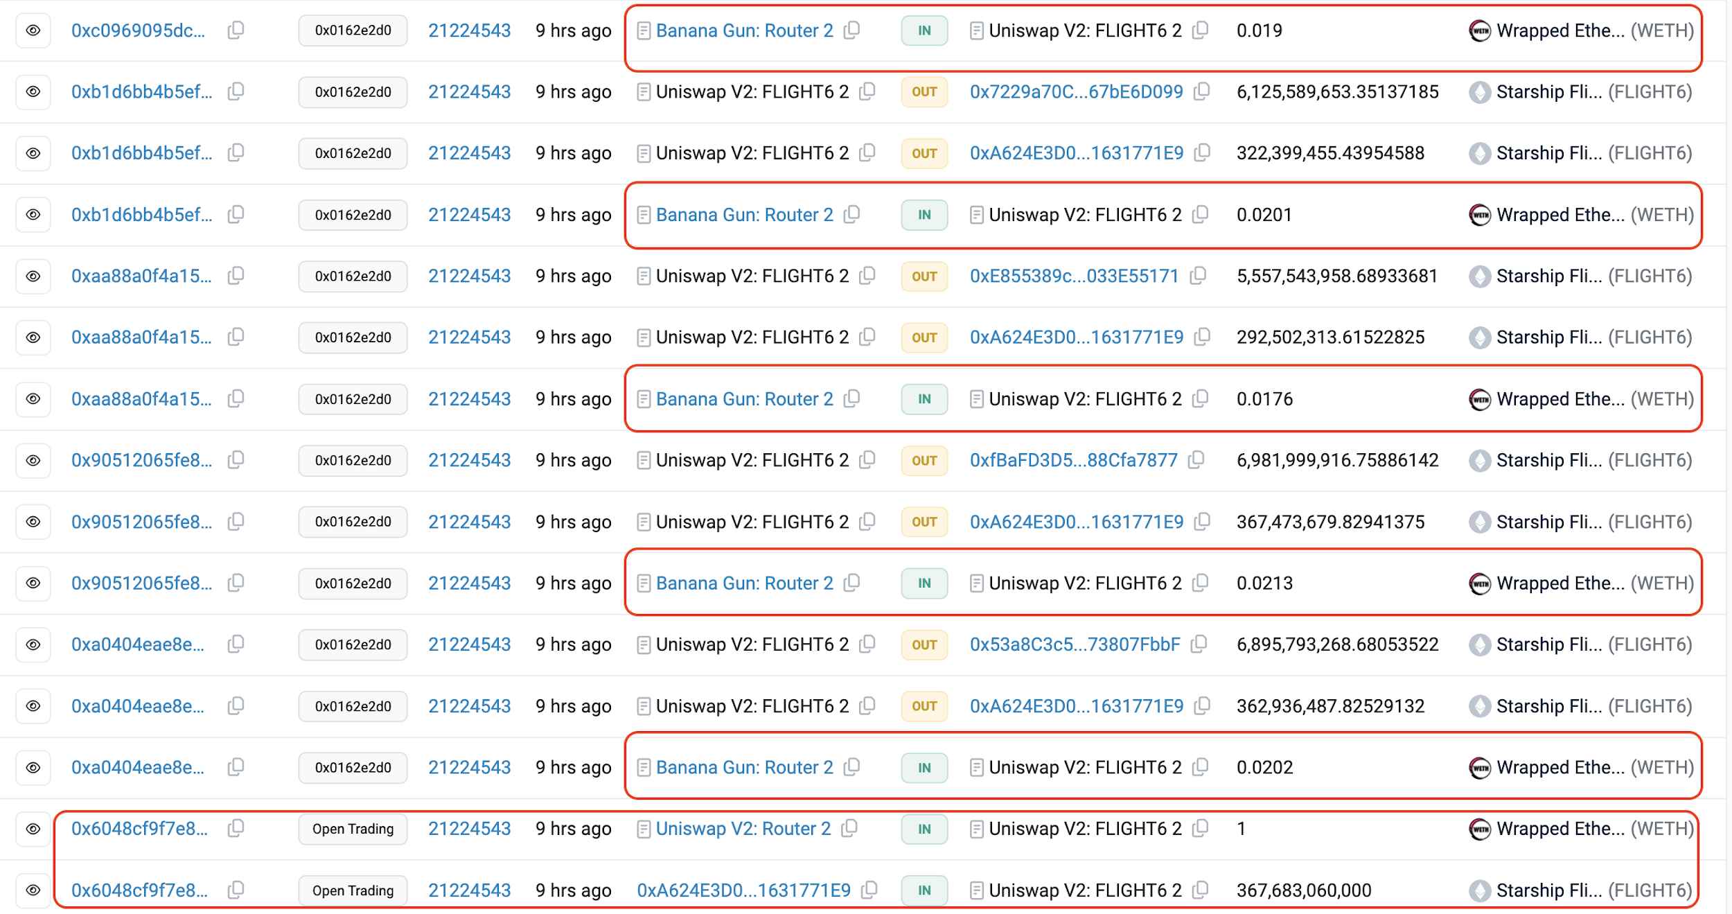Open Banana Gun: Router 2 in the 0.0202 row
The image size is (1732, 914).
click(x=744, y=768)
